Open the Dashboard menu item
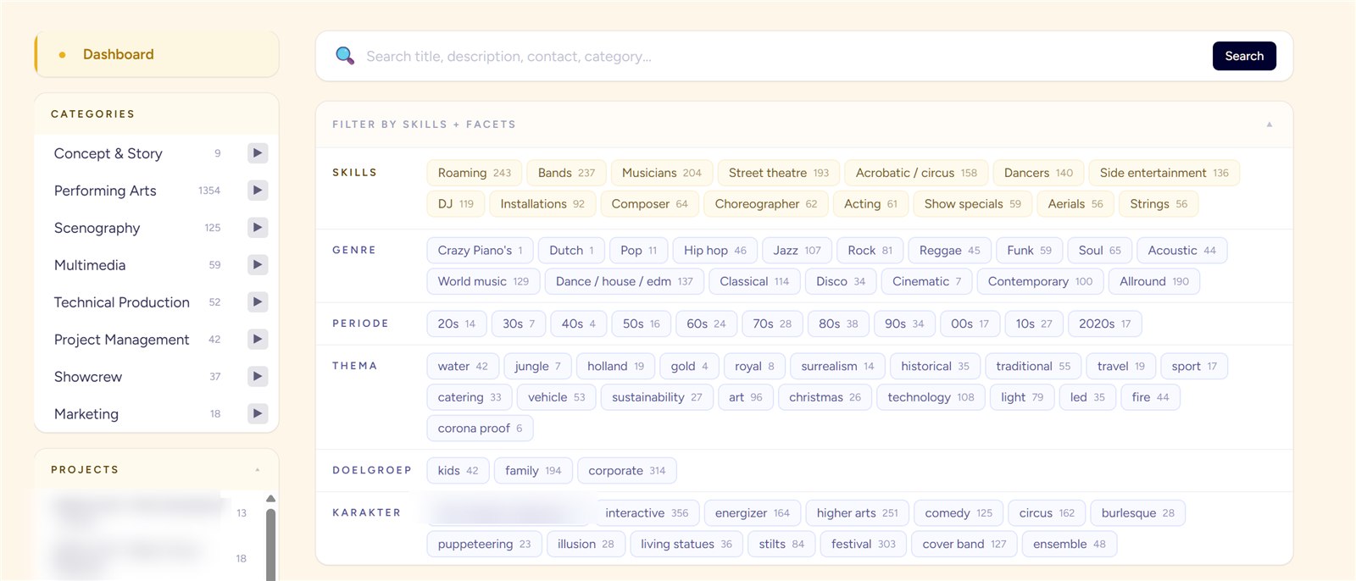 click(x=157, y=54)
